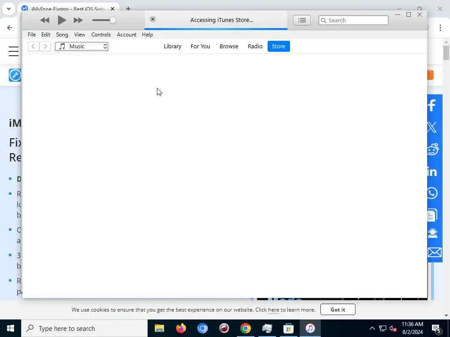Open the taskbar clock showing 11:36 AM
450x337 pixels.
(x=412, y=328)
